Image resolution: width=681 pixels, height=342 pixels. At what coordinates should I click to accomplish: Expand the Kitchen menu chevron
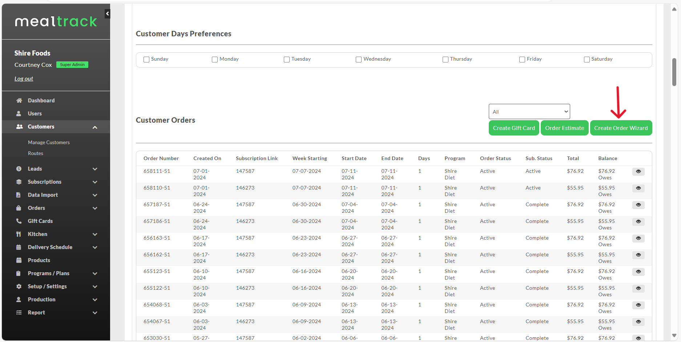pos(95,234)
